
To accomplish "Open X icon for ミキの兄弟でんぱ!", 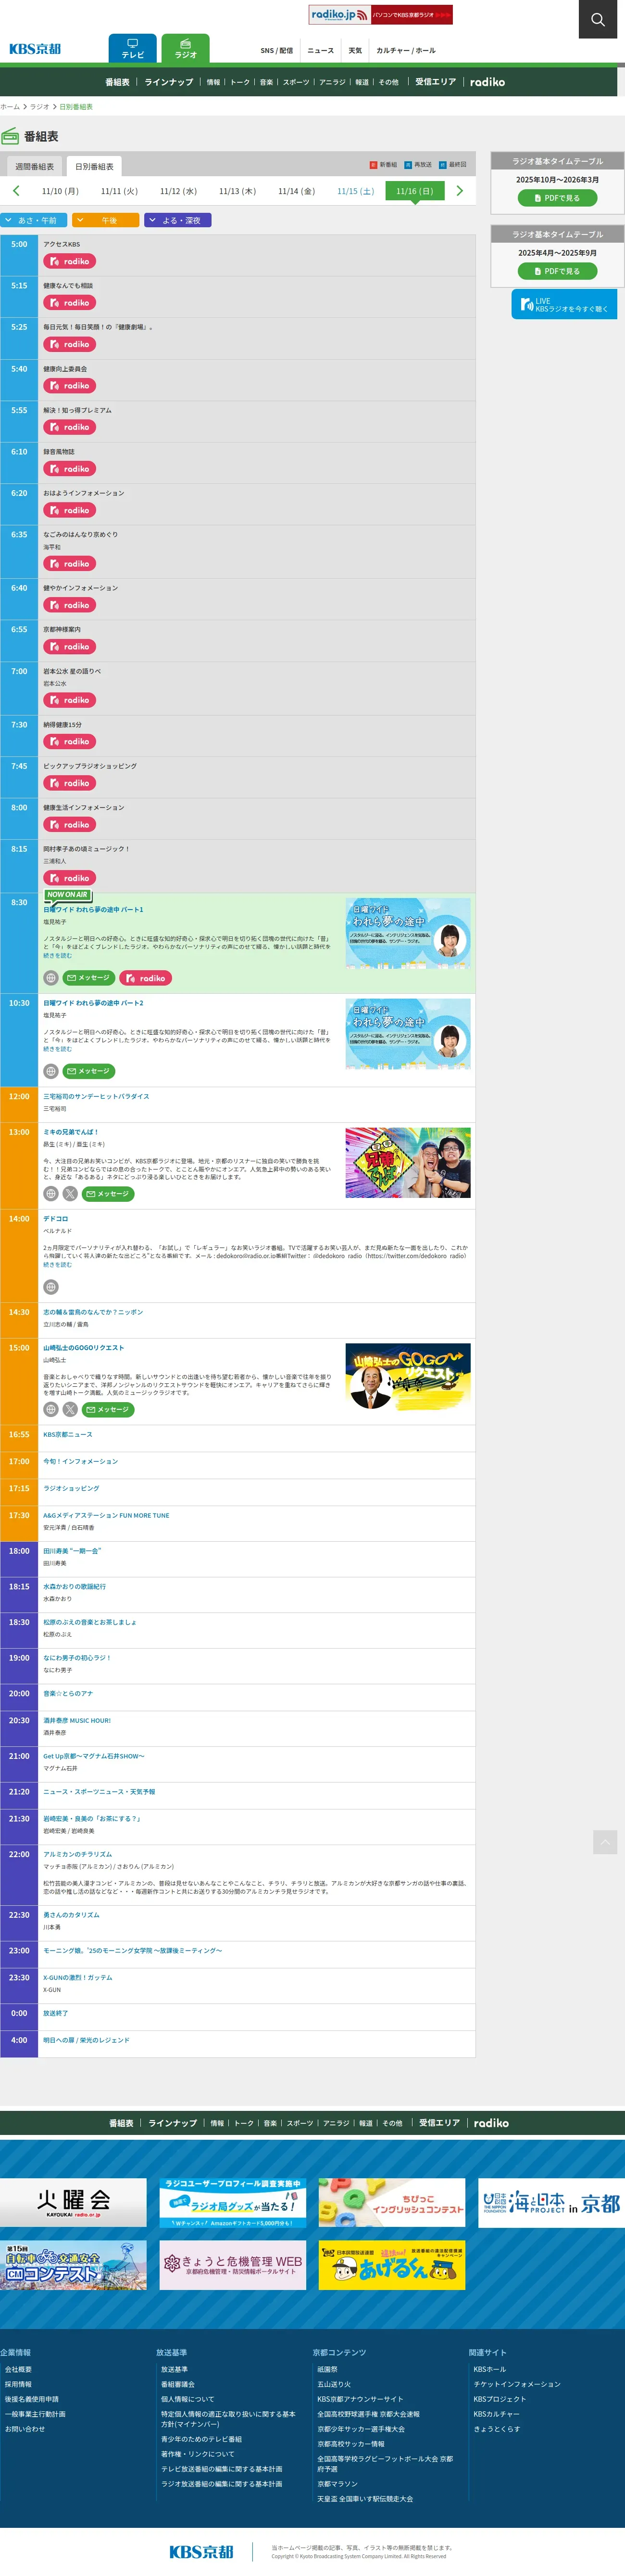I will tap(70, 1194).
